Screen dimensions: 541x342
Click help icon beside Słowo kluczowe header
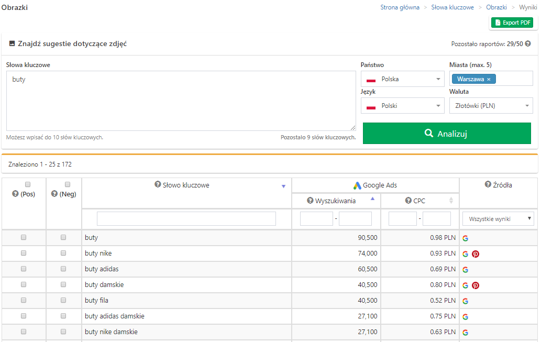tap(158, 185)
